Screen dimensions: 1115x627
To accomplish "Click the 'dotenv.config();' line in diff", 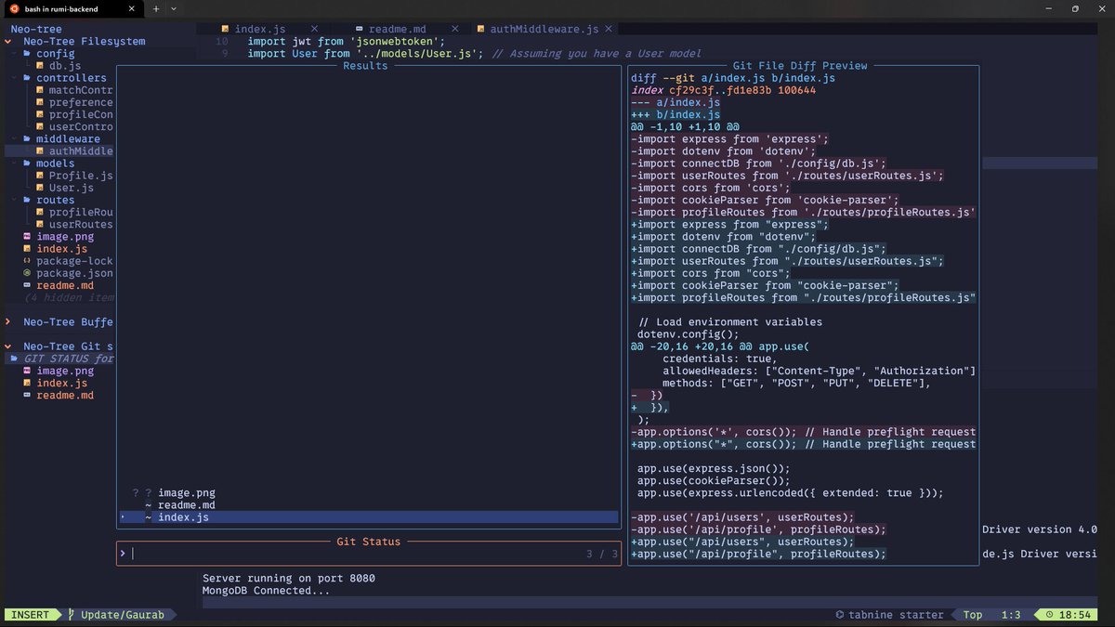I will coord(688,334).
